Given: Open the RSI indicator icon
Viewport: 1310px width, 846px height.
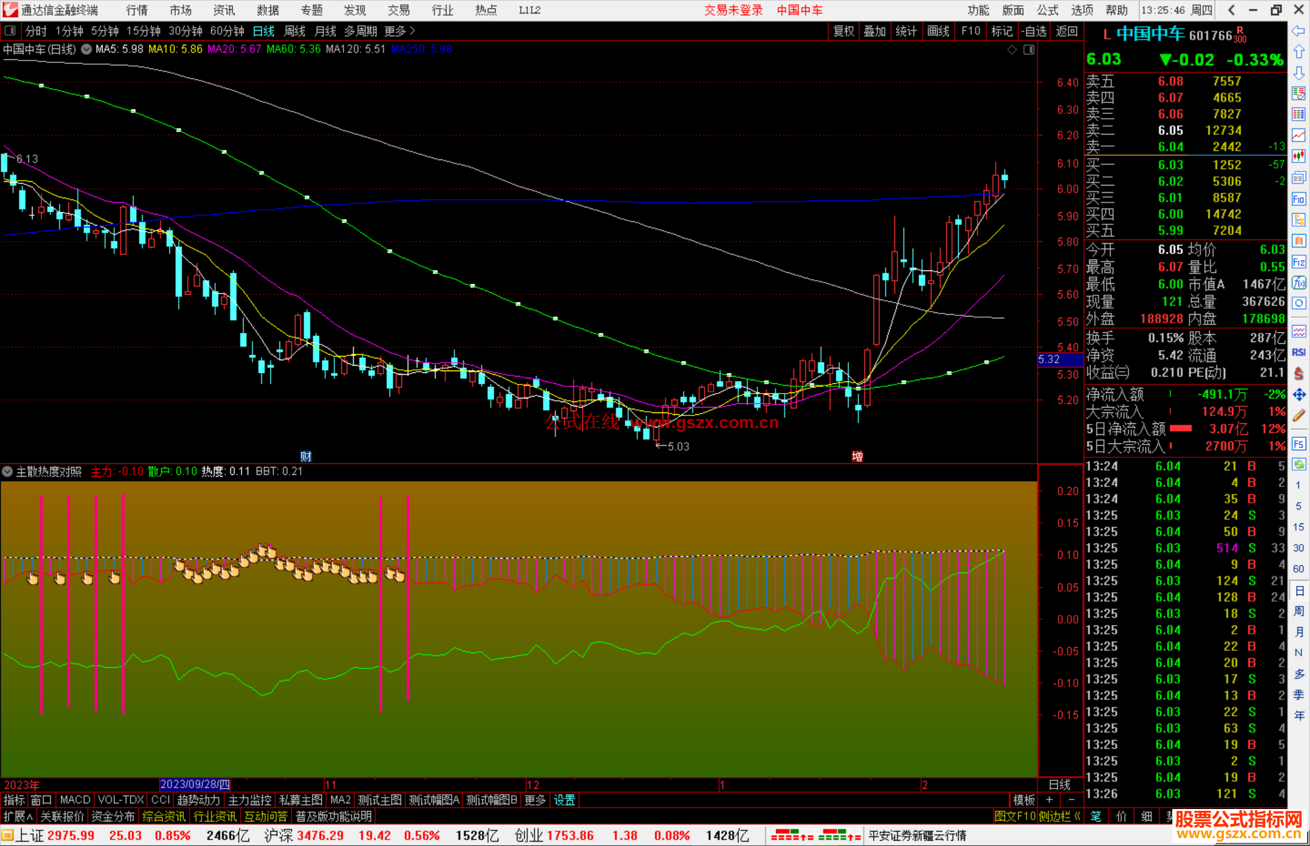Looking at the screenshot, I should click(1298, 352).
